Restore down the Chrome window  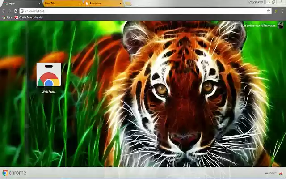tap(273, 2)
